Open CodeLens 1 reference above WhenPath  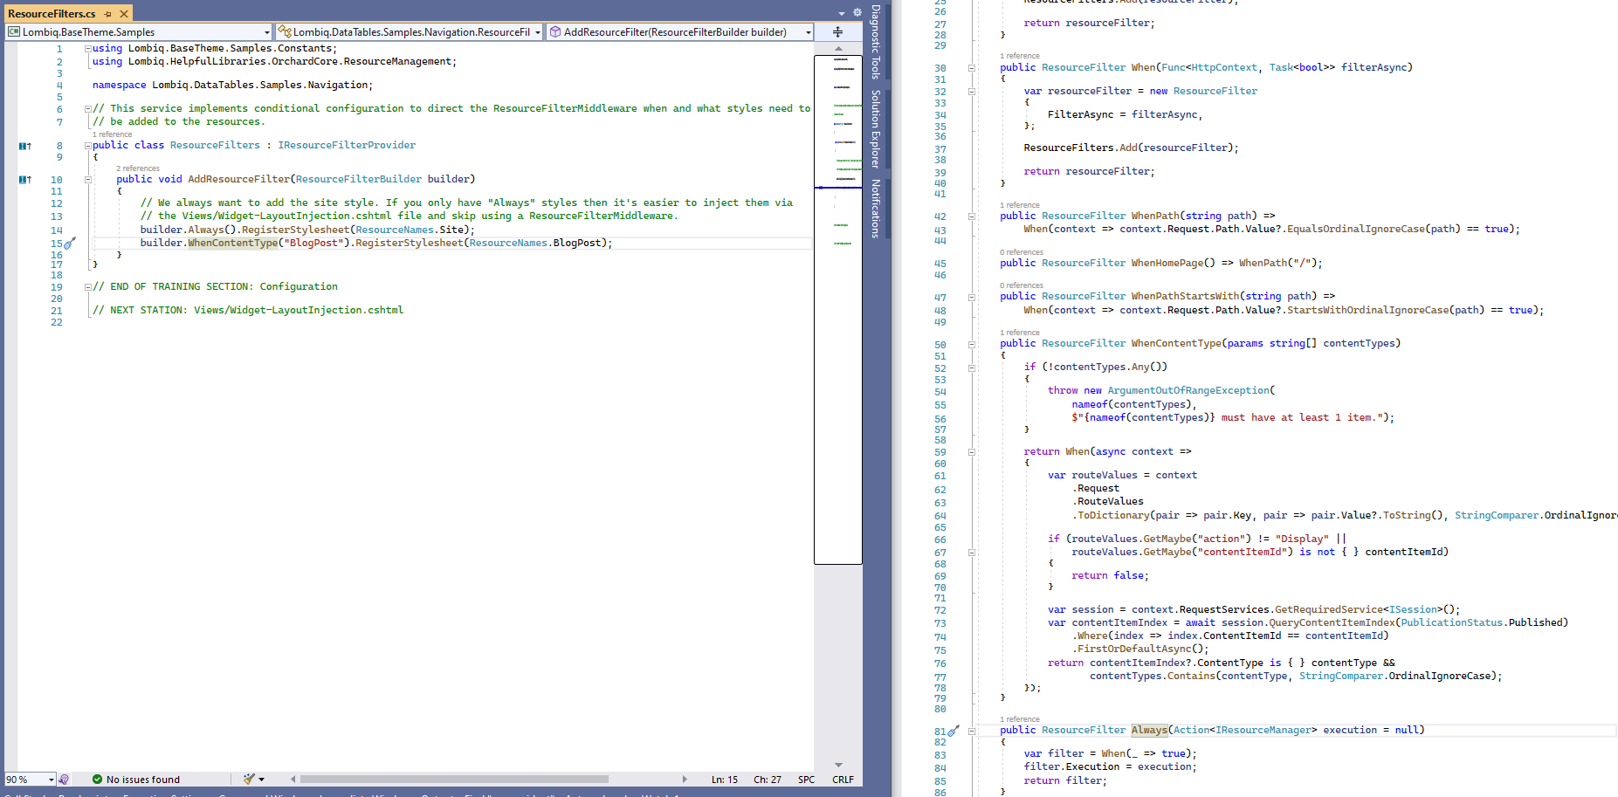click(1020, 205)
